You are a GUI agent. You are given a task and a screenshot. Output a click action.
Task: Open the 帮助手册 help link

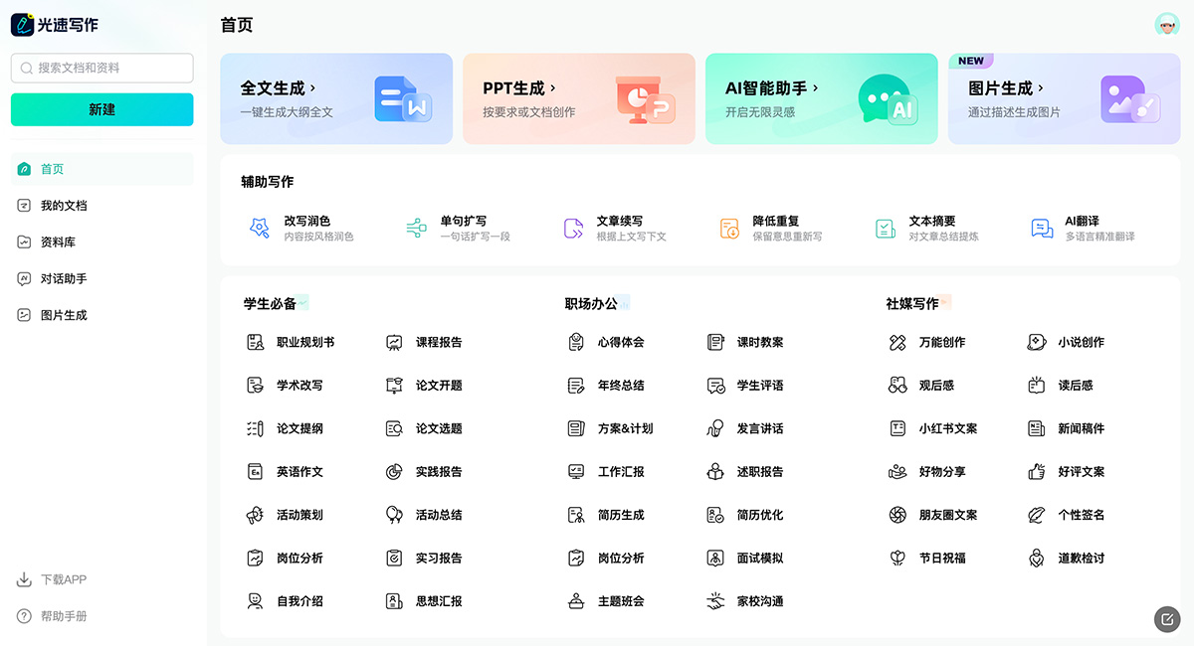tap(64, 616)
